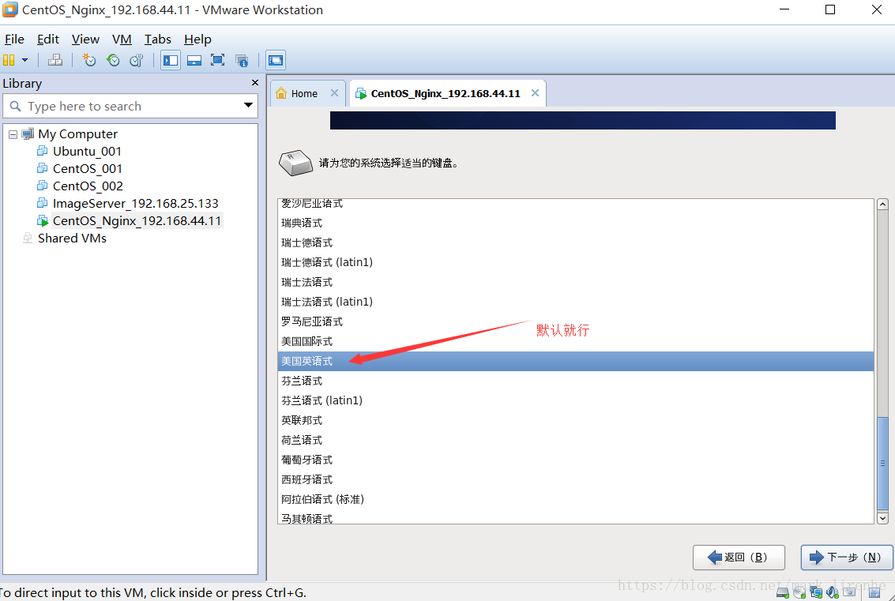Close the CentOS_Nginx_192.168.44.11 tab
The height and width of the screenshot is (601, 895).
coord(535,93)
